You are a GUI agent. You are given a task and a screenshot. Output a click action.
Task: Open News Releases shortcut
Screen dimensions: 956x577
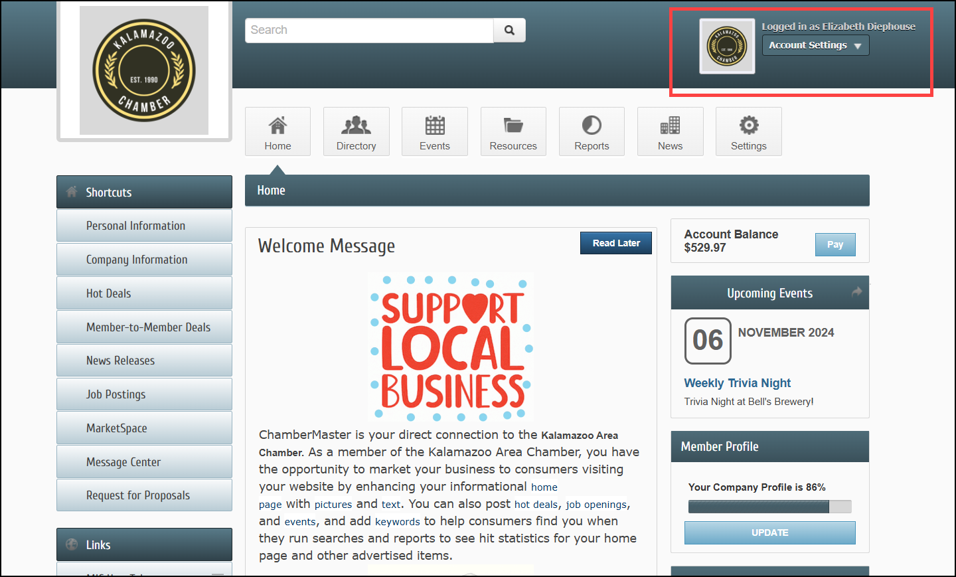(144, 361)
